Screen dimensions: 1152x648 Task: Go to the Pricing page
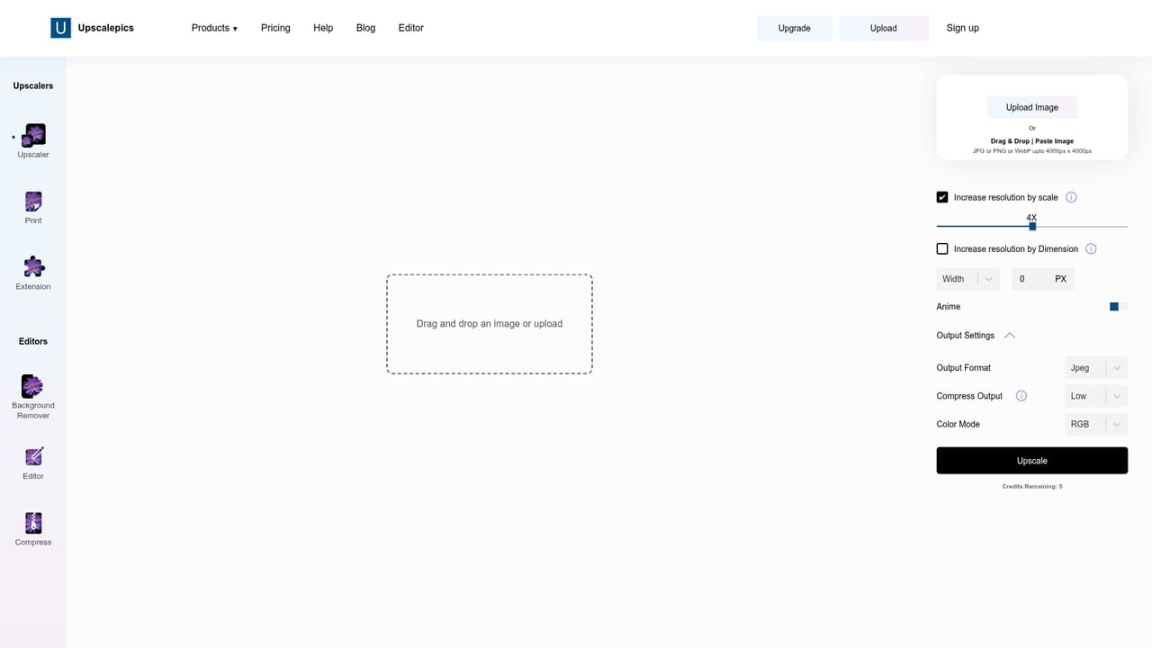(x=275, y=28)
